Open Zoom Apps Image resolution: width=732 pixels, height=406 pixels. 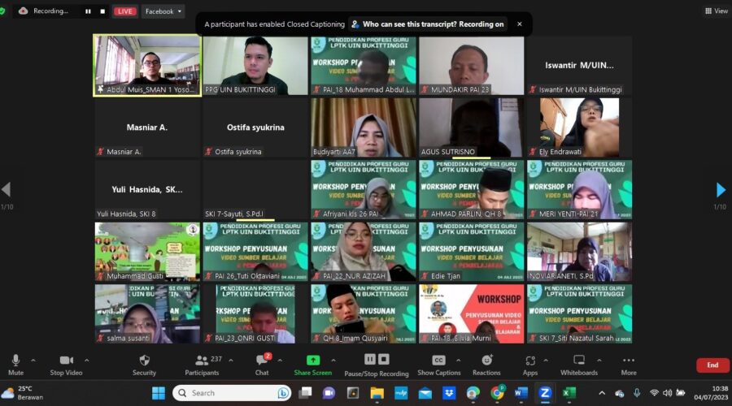click(530, 364)
